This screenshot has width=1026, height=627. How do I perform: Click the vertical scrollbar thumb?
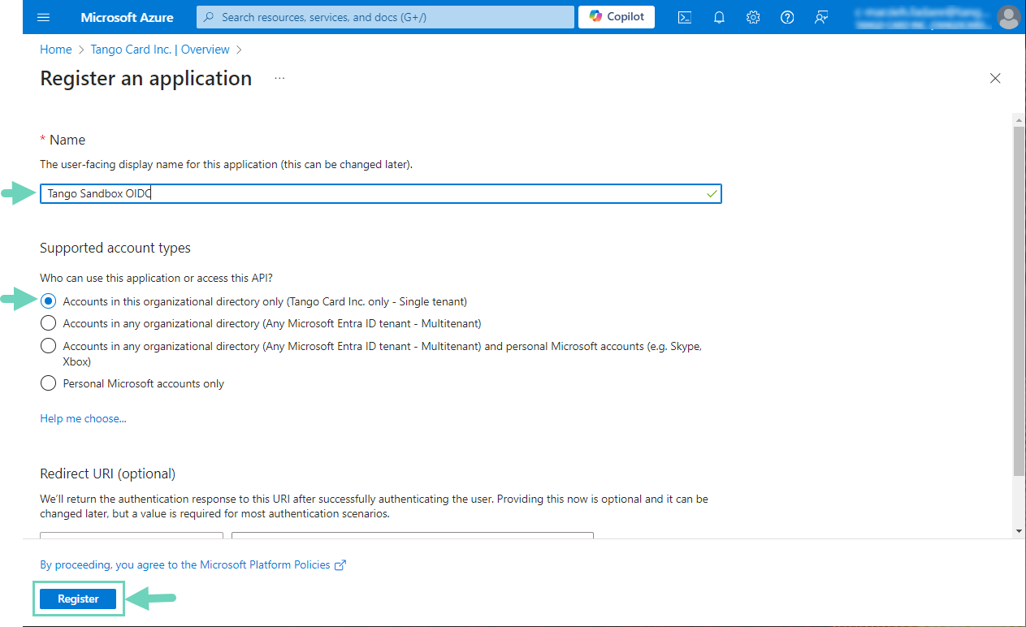1019,301
